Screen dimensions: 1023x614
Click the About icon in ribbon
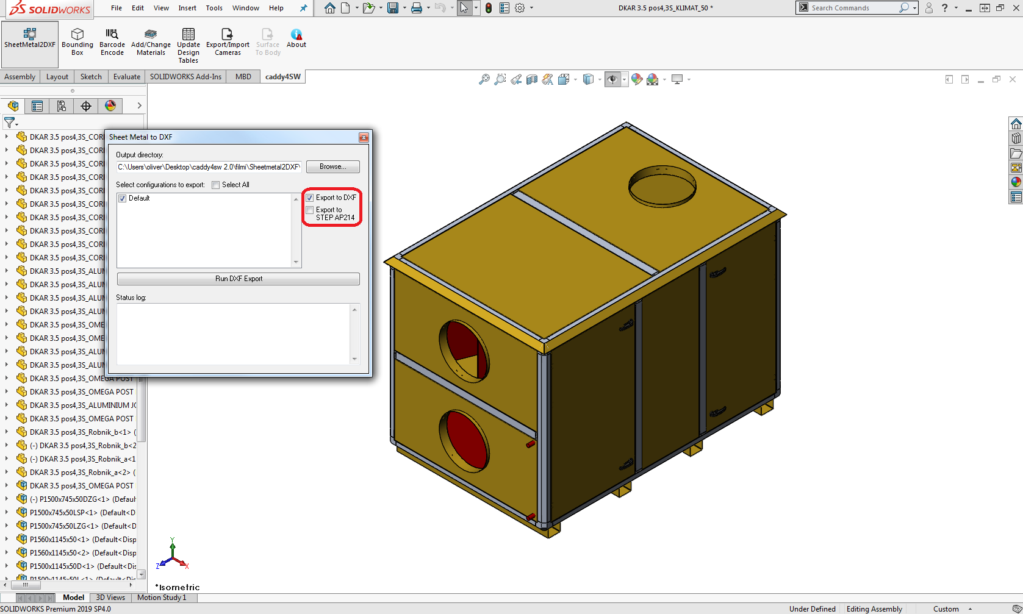(x=296, y=38)
